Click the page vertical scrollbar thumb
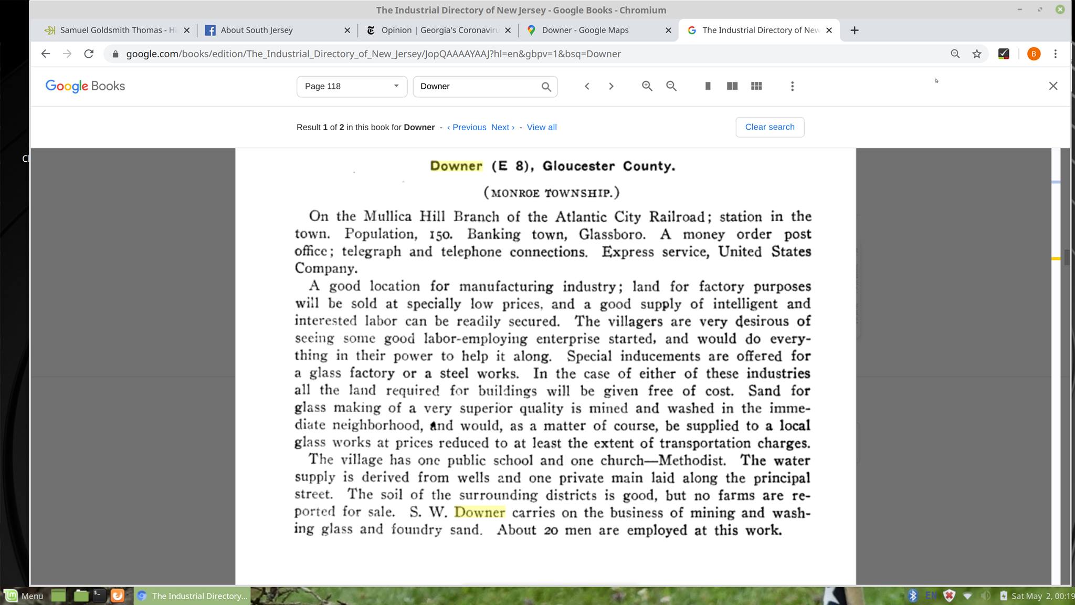 (1066, 258)
